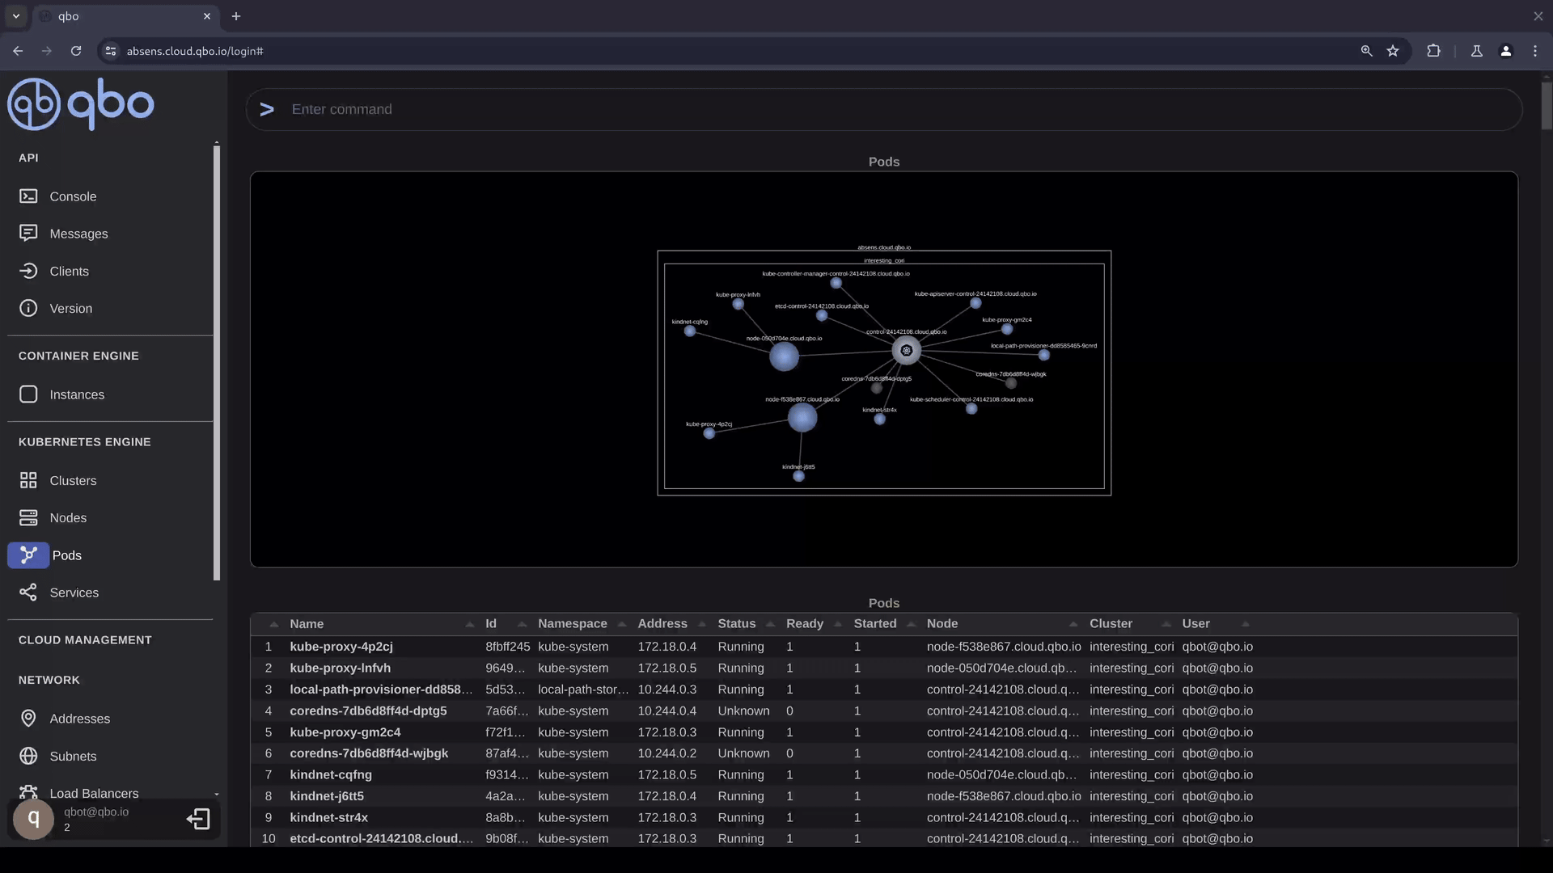The height and width of the screenshot is (873, 1553).
Task: Open browser extensions puzzle icon
Action: [x=1433, y=51]
